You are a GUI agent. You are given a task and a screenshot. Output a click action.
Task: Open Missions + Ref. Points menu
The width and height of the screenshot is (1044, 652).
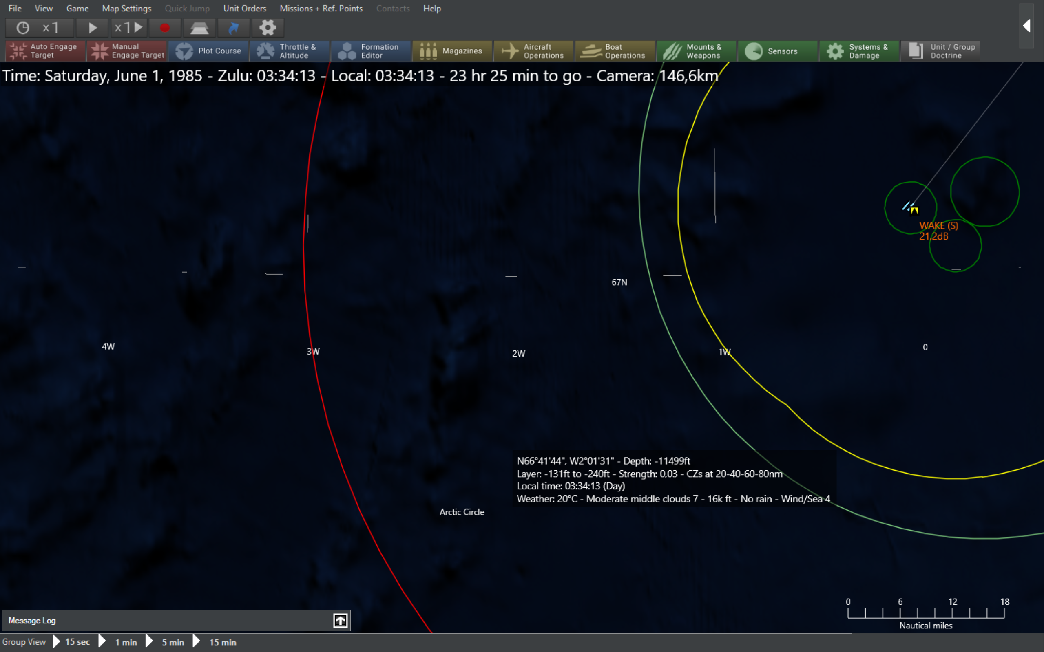coord(321,8)
